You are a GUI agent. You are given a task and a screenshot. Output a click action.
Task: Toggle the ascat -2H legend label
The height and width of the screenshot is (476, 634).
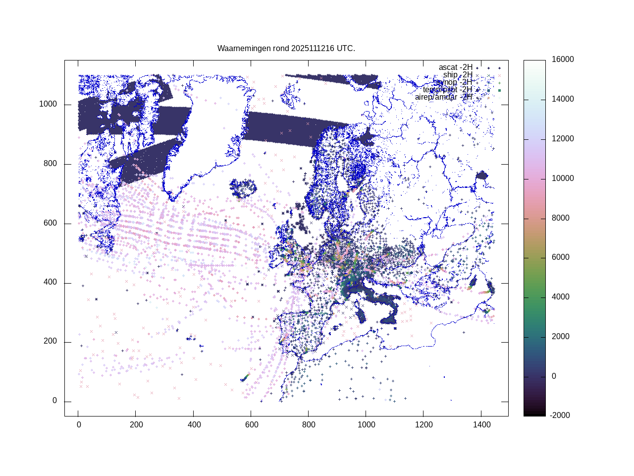[455, 67]
